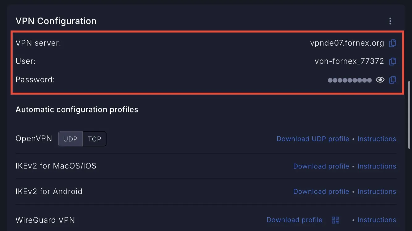
Task: Copy the VPN server address
Action: [393, 43]
